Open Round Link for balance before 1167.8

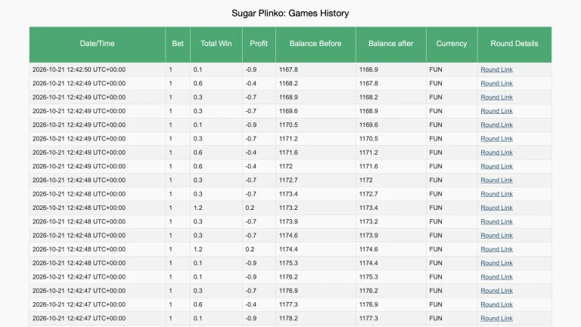pyautogui.click(x=496, y=69)
